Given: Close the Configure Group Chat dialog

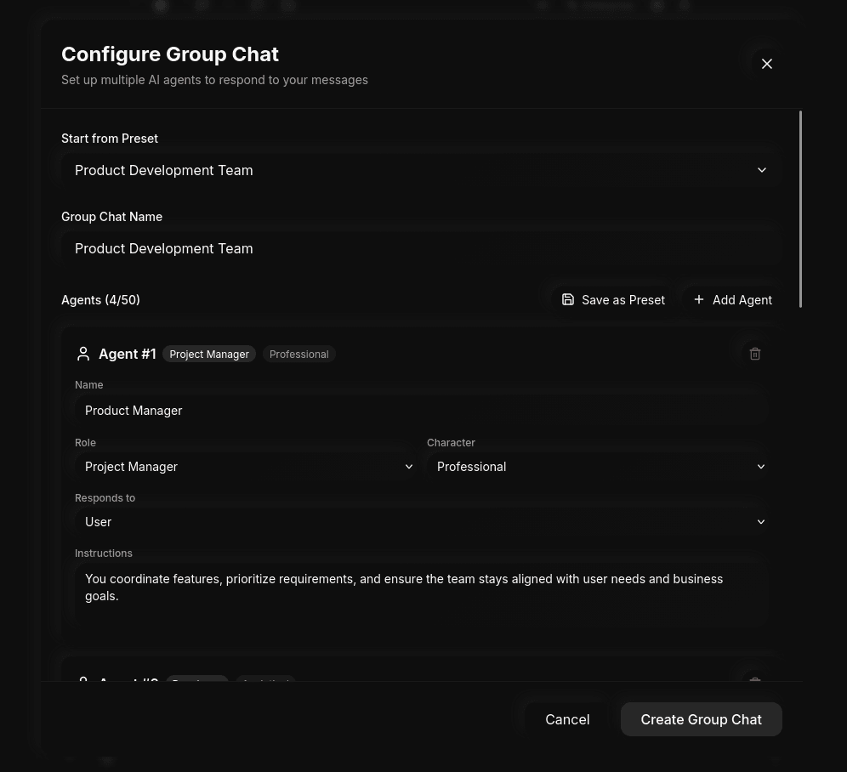Looking at the screenshot, I should (766, 64).
